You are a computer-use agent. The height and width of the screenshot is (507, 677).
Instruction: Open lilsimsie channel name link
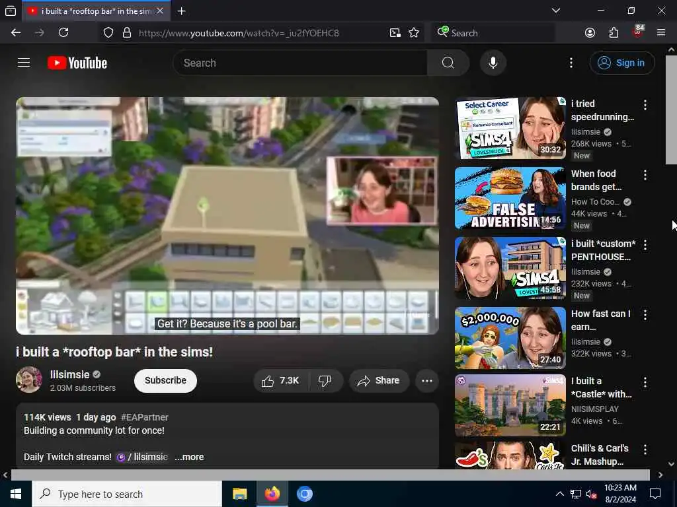click(x=70, y=375)
